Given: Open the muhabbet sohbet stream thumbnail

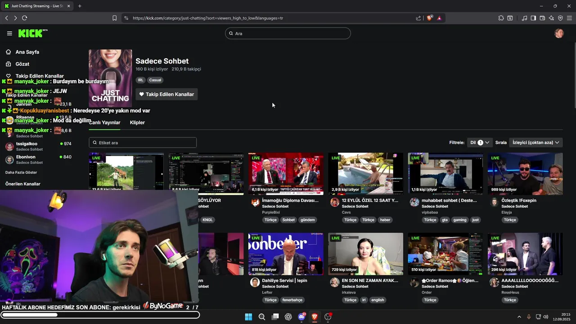Looking at the screenshot, I should [x=445, y=174].
